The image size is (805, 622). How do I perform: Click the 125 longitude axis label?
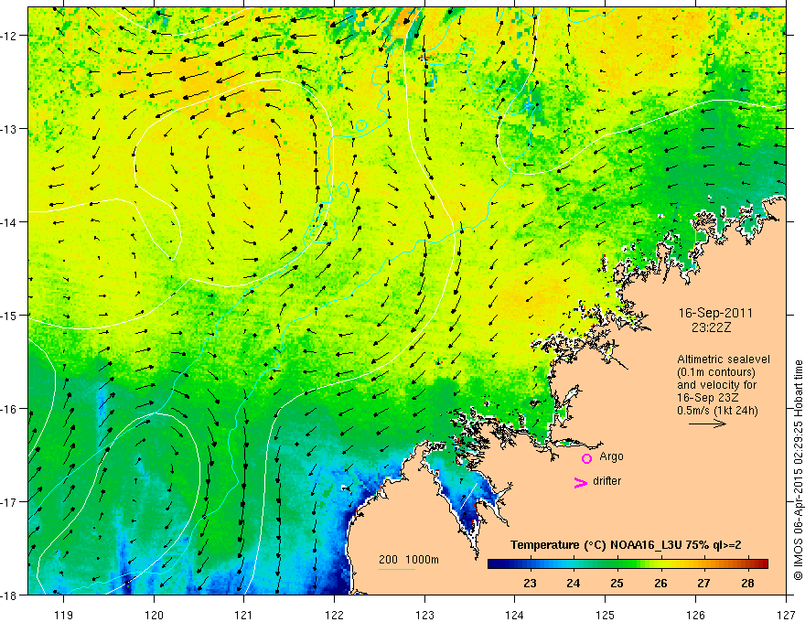tap(606, 615)
